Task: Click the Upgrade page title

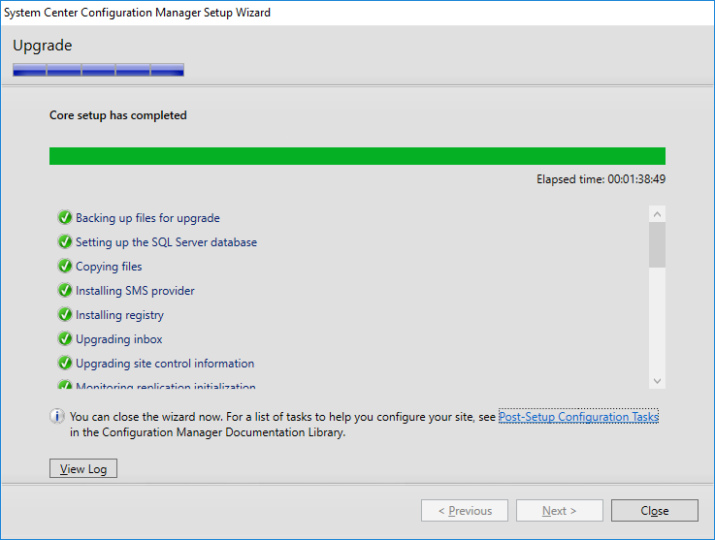Action: (43, 46)
